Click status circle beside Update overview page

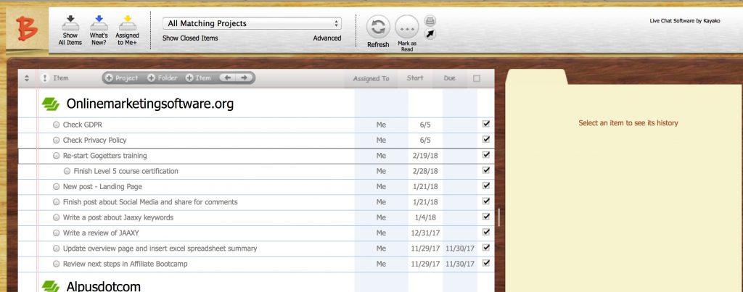57,249
